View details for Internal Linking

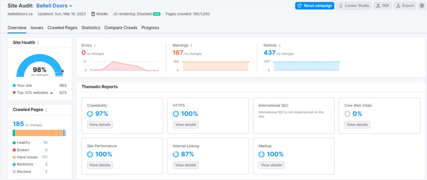point(186,165)
